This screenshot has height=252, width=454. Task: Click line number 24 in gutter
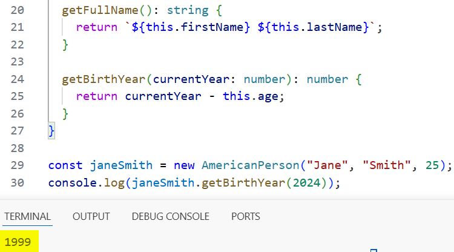tap(18, 79)
